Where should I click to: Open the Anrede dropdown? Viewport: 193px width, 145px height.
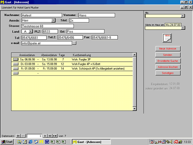(x=53, y=20)
